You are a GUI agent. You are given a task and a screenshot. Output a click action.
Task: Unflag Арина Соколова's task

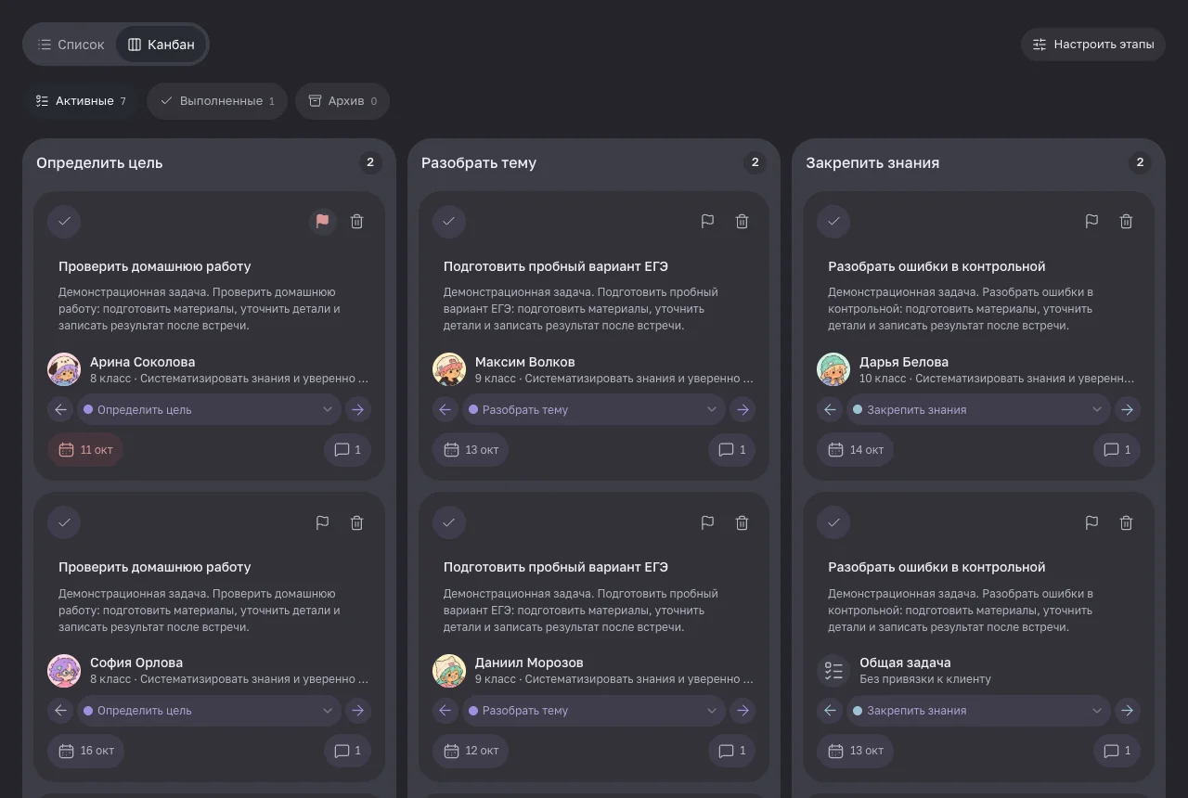(x=322, y=222)
